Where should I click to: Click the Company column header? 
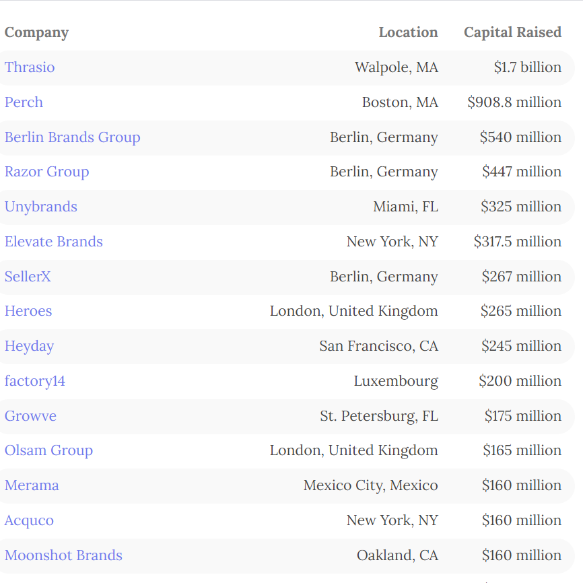[36, 32]
